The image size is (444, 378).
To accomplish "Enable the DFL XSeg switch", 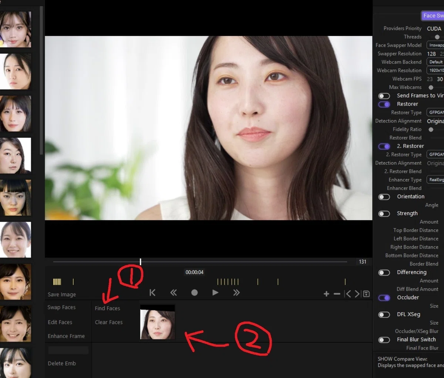I will point(384,315).
